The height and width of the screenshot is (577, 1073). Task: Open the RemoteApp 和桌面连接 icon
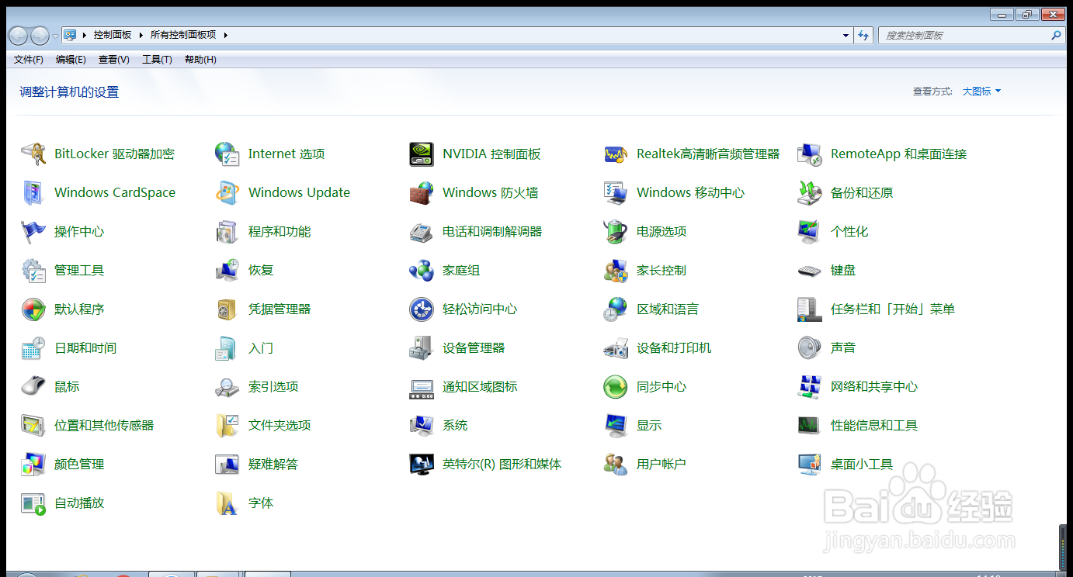pyautogui.click(x=810, y=154)
